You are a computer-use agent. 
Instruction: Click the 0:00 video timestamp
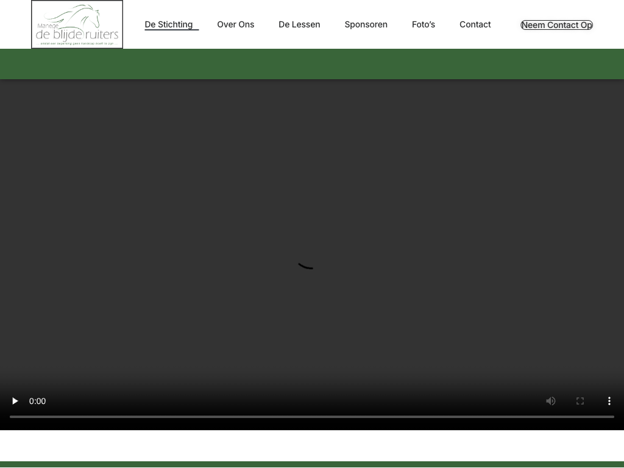[x=37, y=401]
